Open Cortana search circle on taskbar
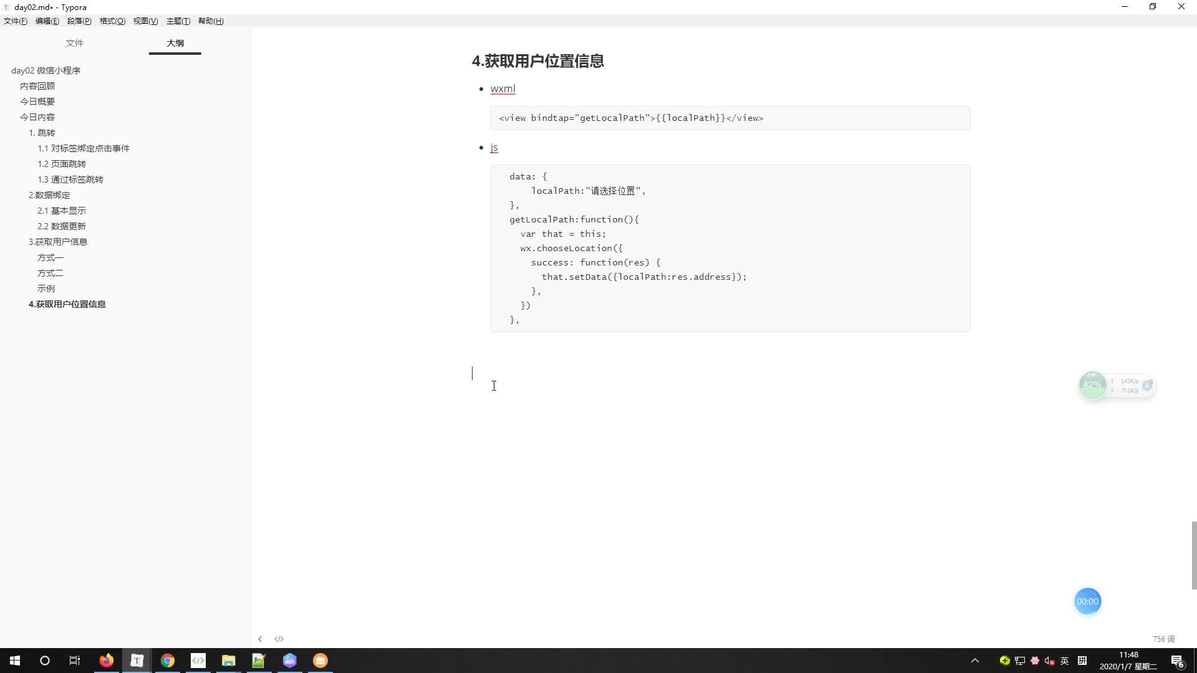Screen dimensions: 1197x673 click(x=45, y=661)
